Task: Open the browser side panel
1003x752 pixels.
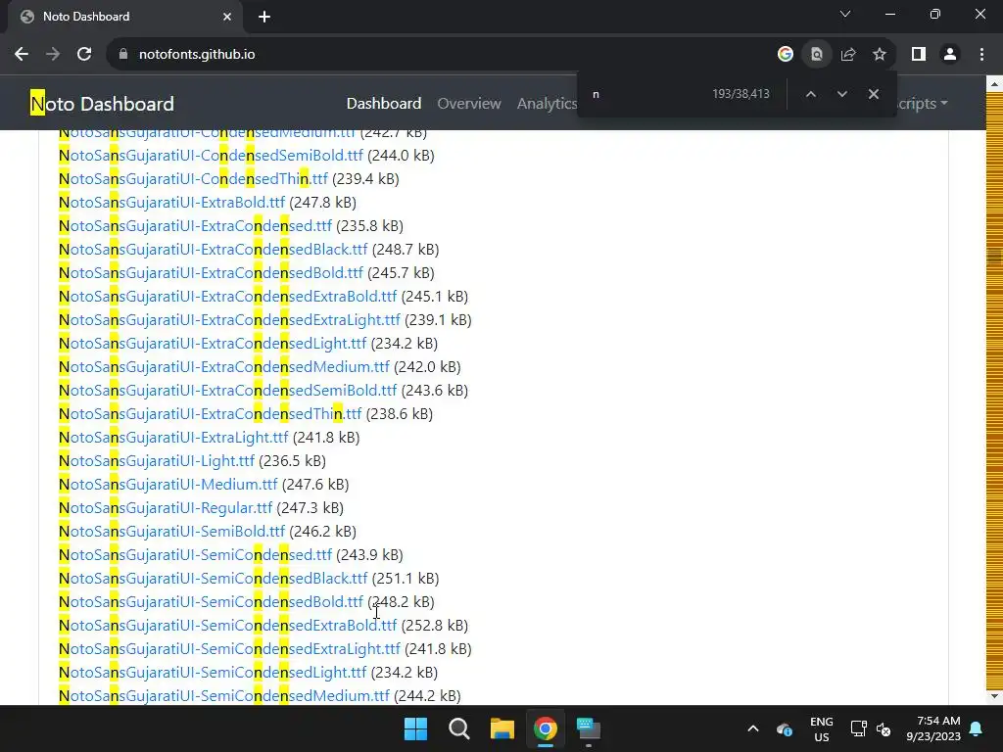Action: [919, 55]
